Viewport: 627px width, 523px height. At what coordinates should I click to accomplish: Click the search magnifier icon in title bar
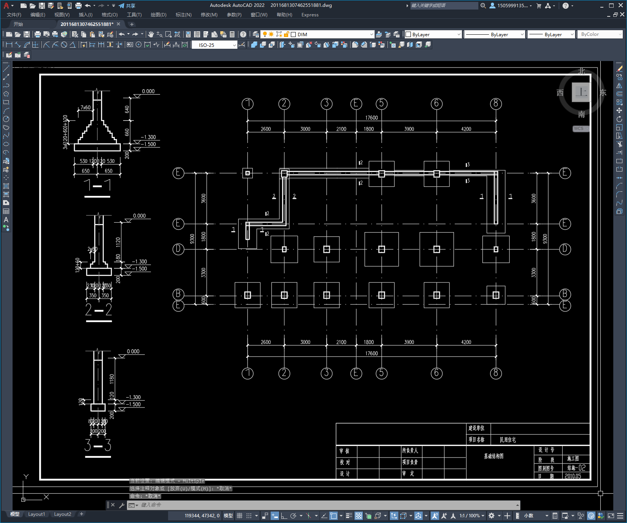(483, 6)
